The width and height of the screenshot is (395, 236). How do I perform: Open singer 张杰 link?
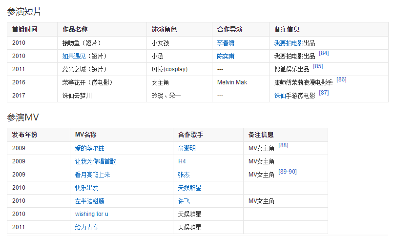(184, 175)
